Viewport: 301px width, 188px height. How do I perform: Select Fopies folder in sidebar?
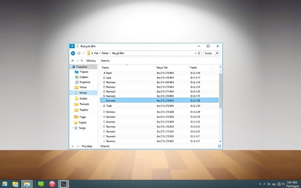click(81, 110)
